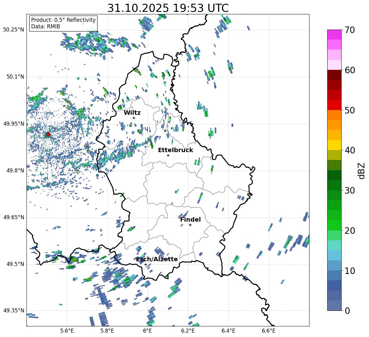
Task: Click the dBZ colorbar axis label
Action: point(362,171)
